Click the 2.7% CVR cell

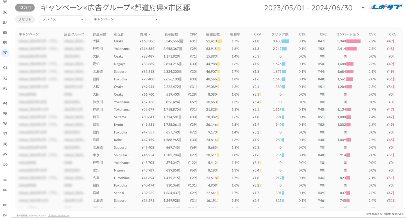[x=372, y=109]
